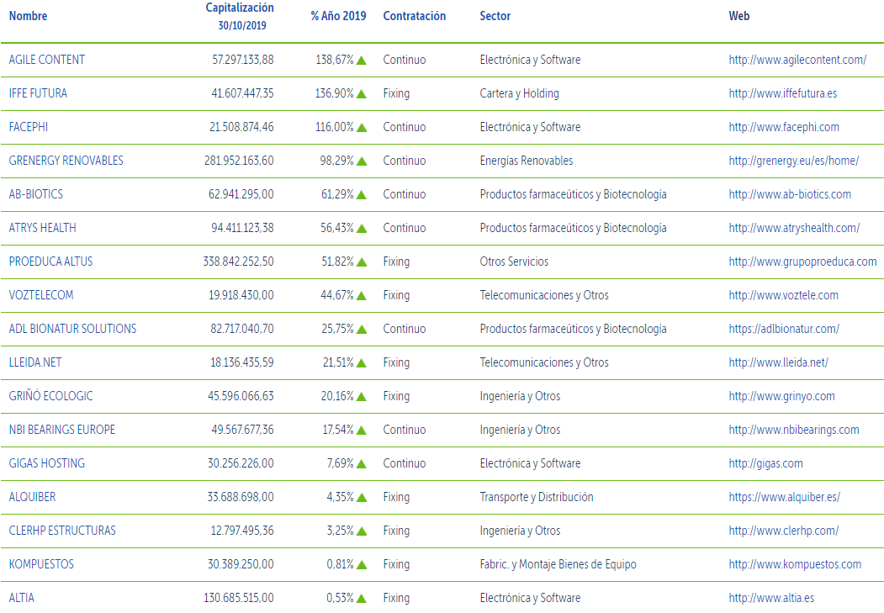The width and height of the screenshot is (884, 613).
Task: Click green up arrow beside 4,35%
Action: (x=362, y=498)
